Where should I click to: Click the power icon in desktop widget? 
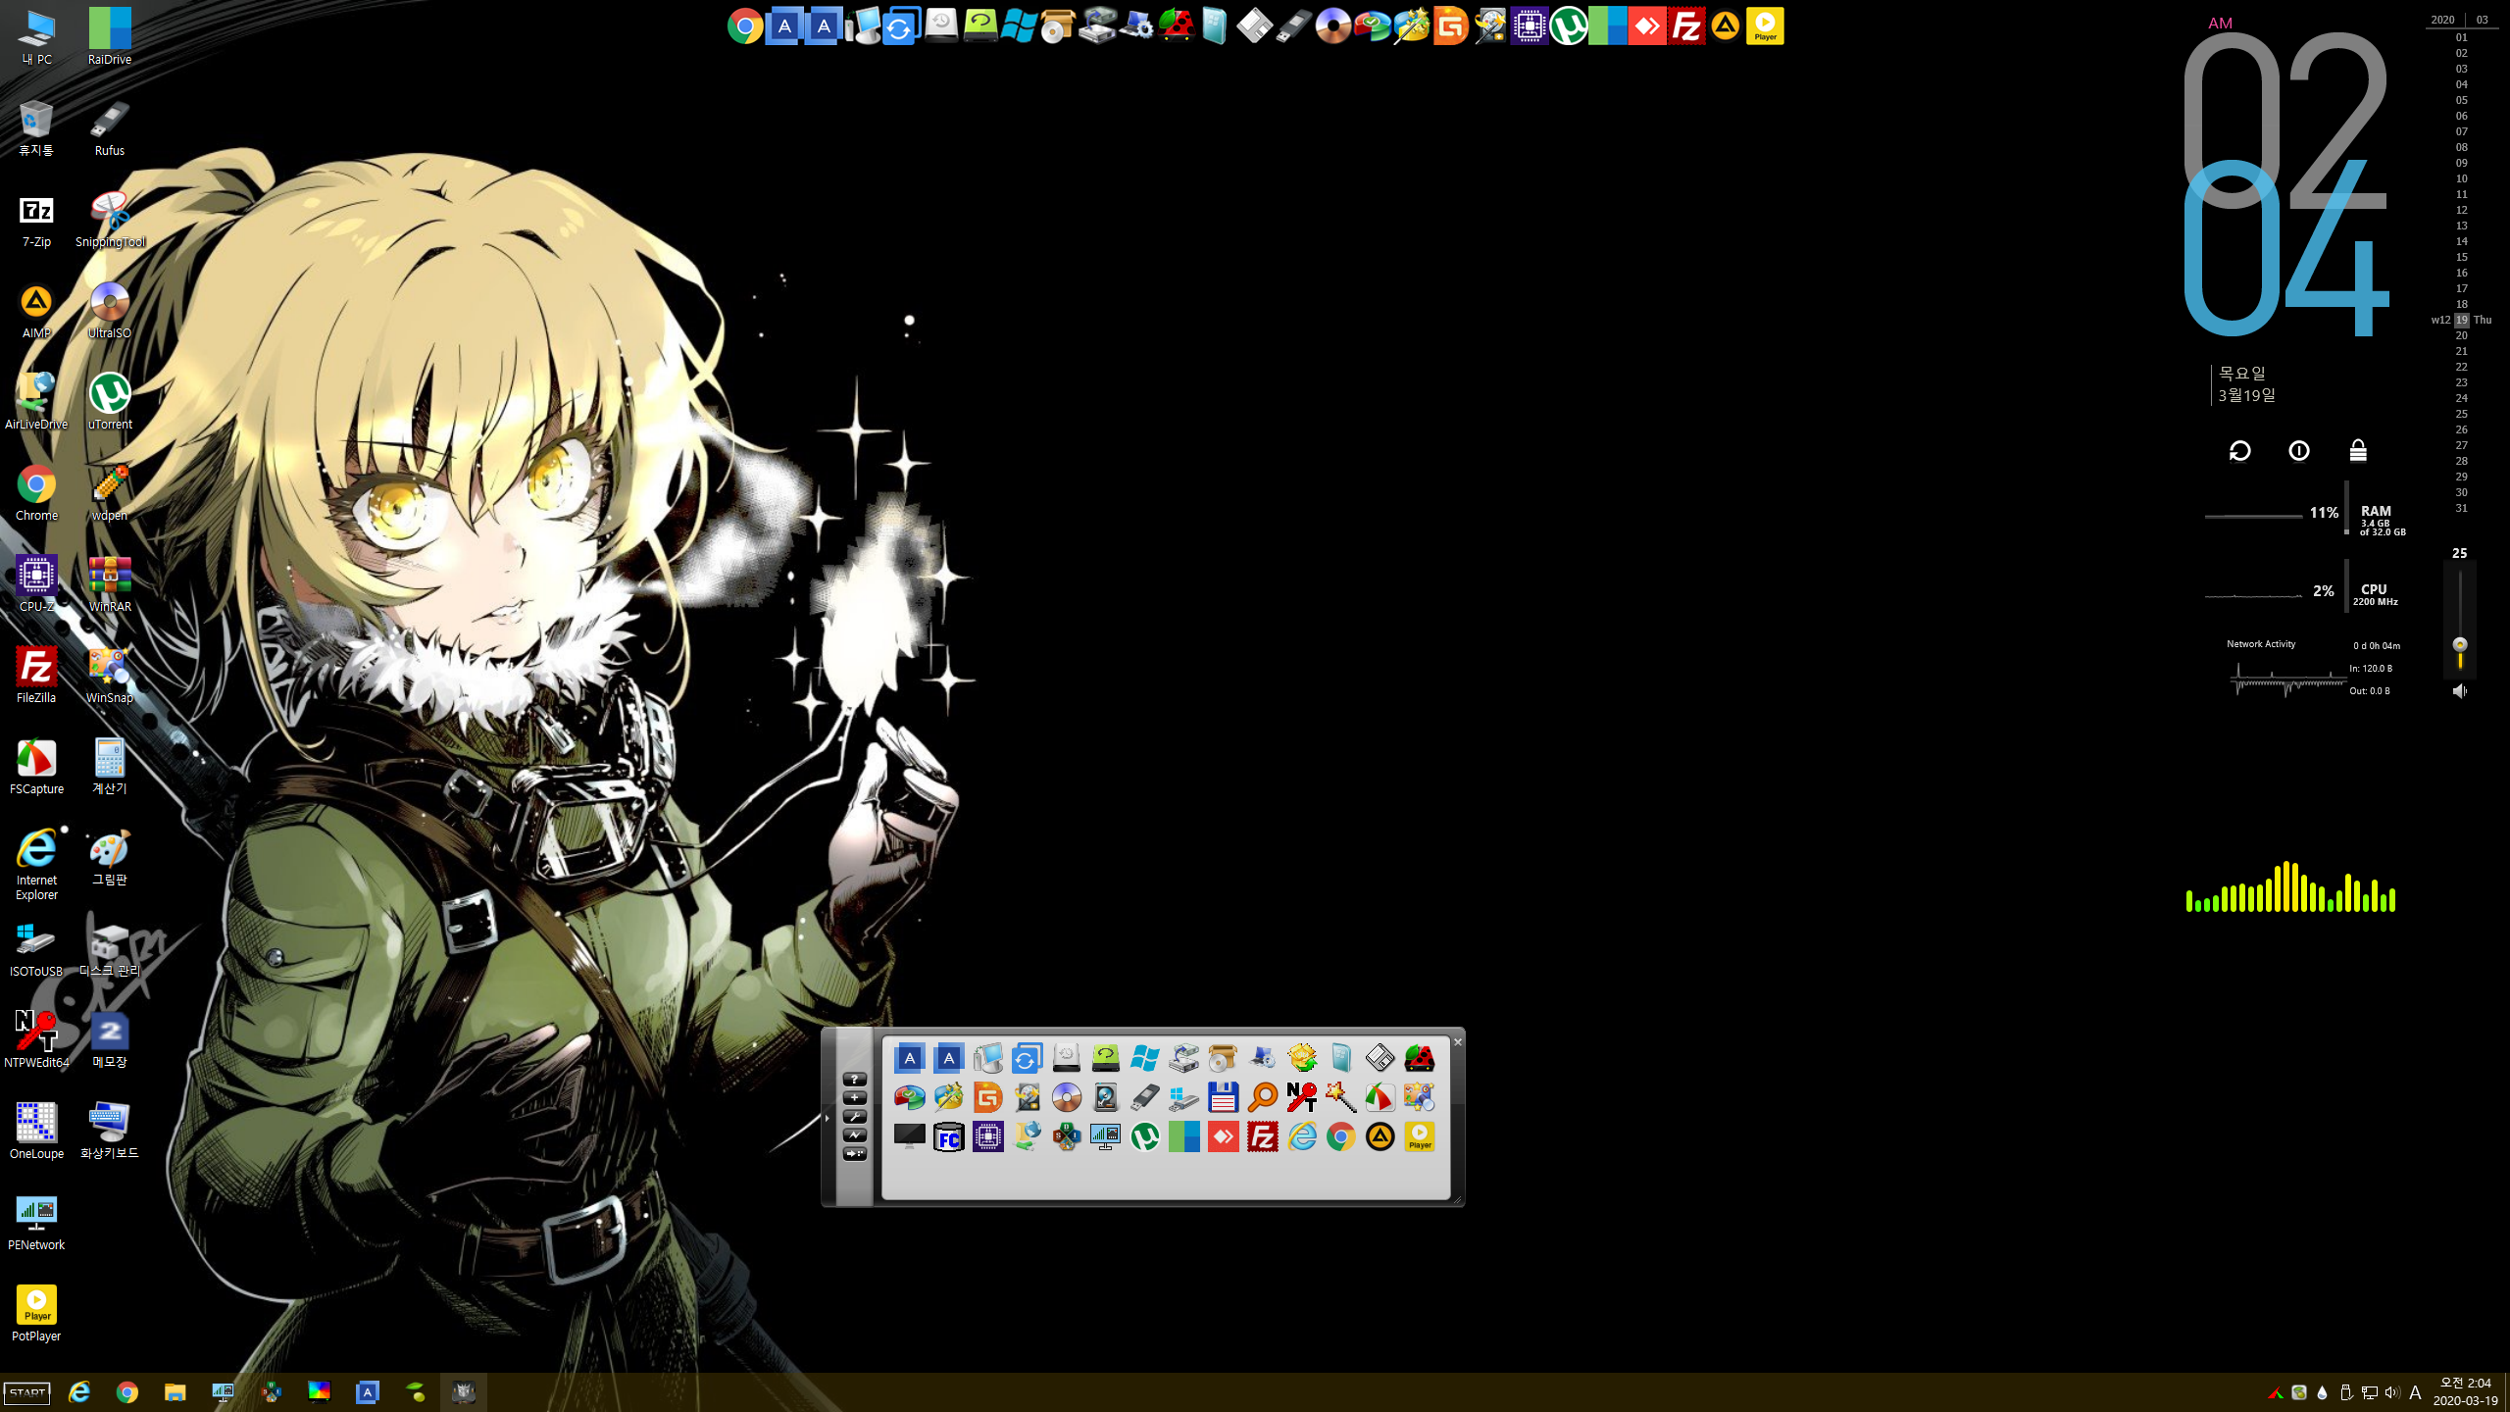(x=2299, y=451)
